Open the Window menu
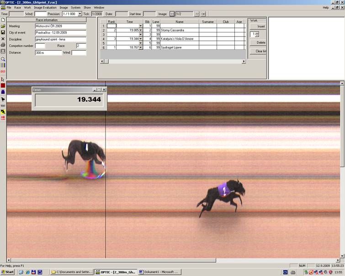Viewport: 345px width, 276px height. coord(99,7)
